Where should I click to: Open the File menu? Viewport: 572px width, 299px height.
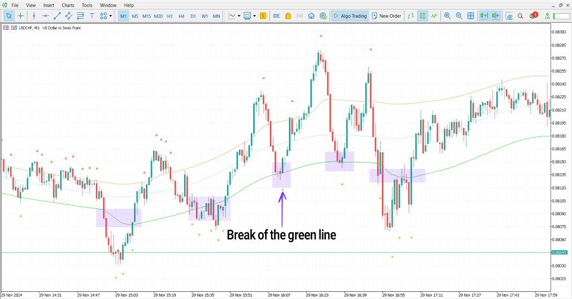pyautogui.click(x=15, y=5)
